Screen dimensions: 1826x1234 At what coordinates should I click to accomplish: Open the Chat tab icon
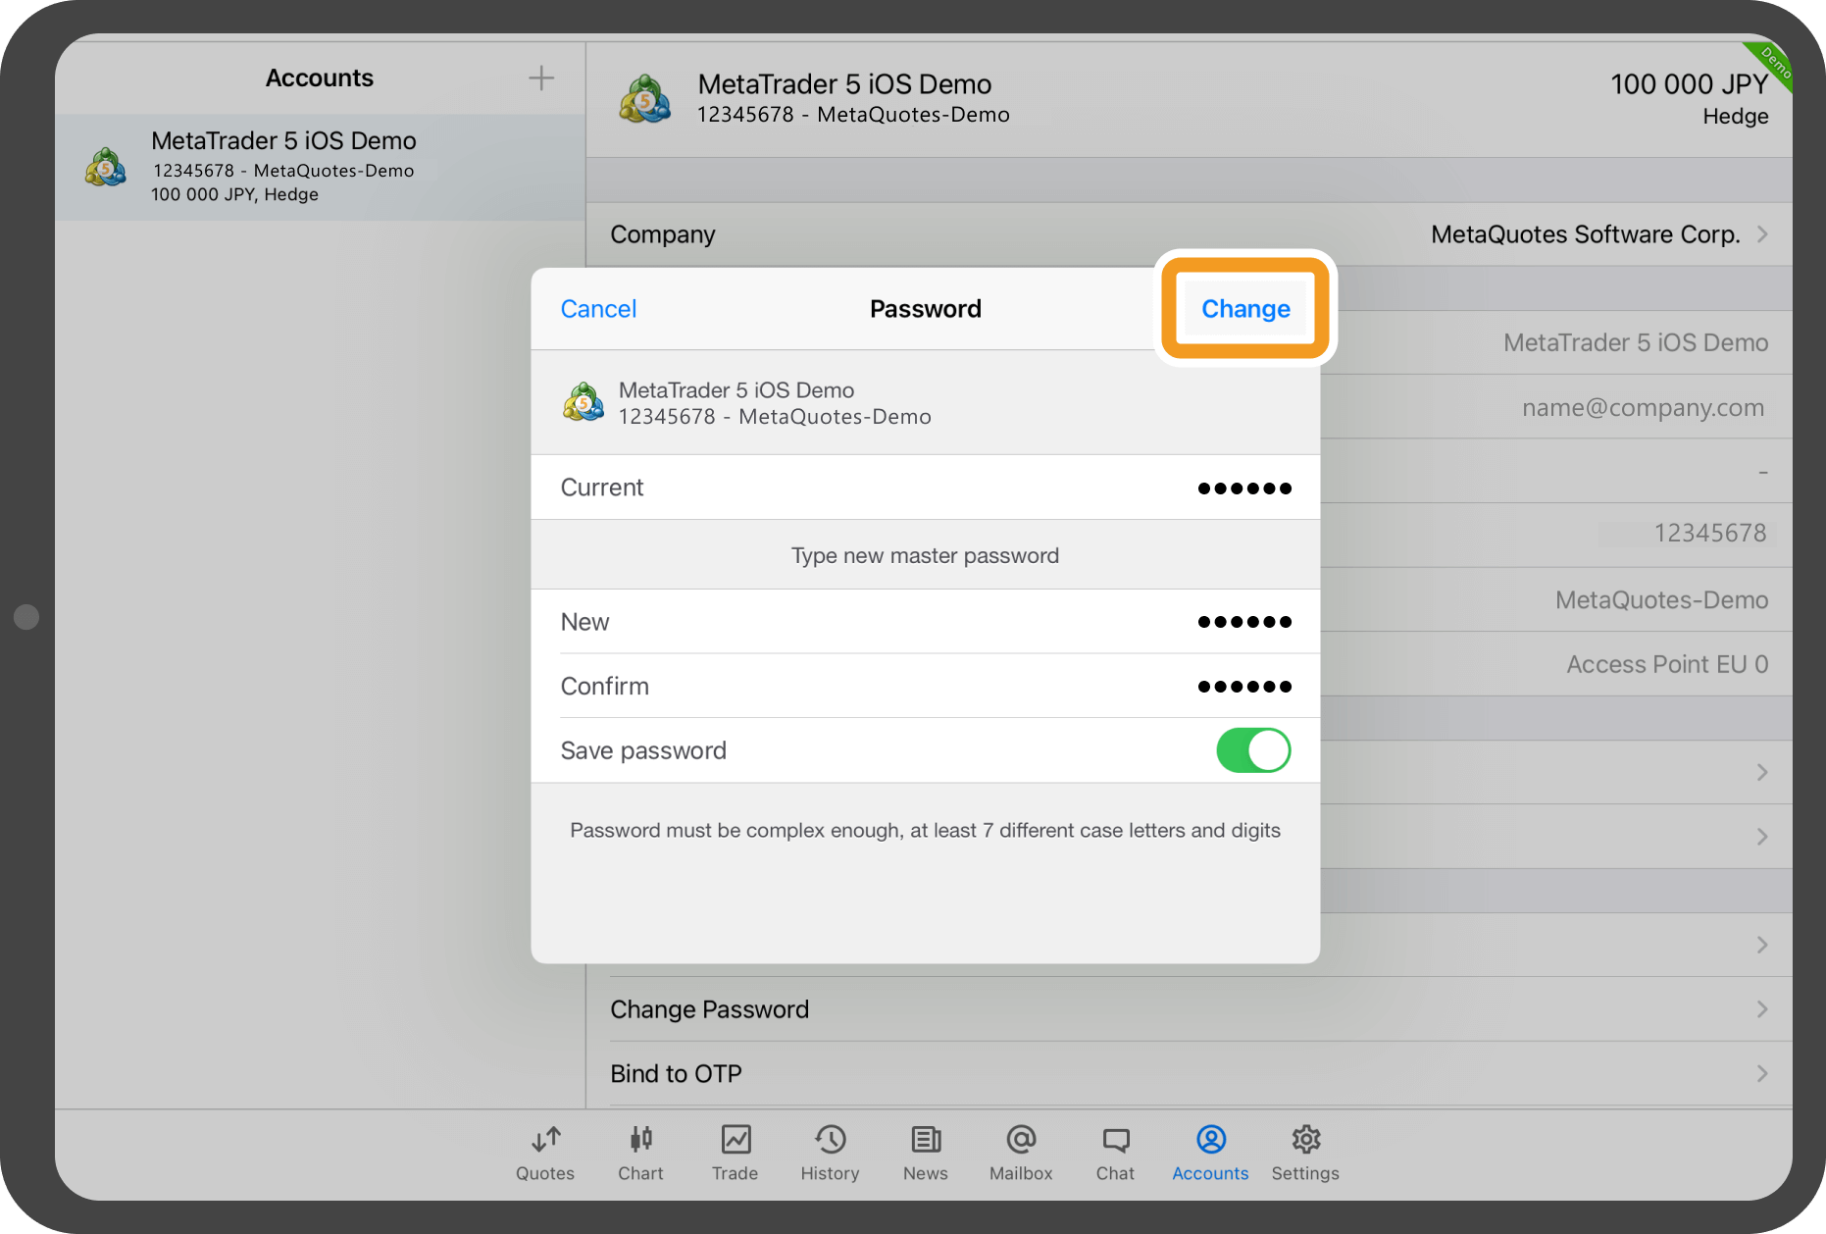1115,1141
